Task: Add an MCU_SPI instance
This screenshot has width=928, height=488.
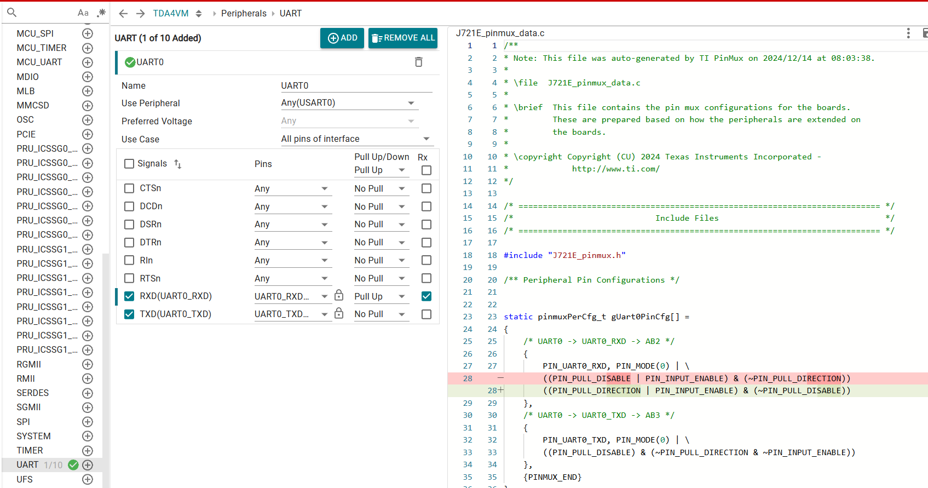Action: [x=88, y=33]
